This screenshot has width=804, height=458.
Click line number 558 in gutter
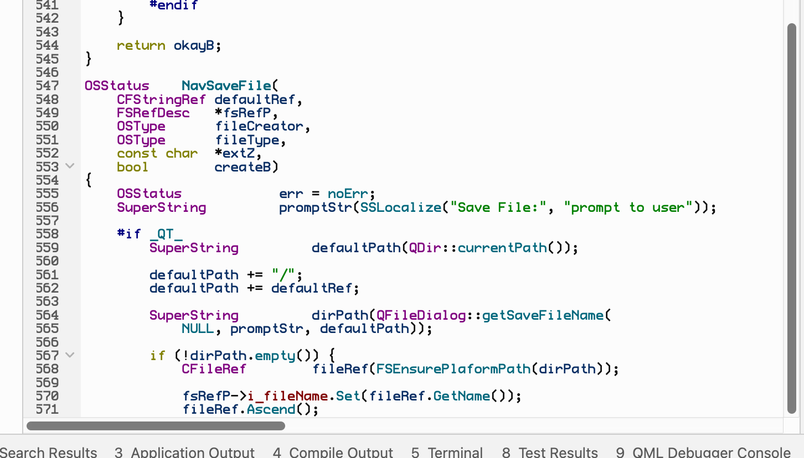point(47,234)
